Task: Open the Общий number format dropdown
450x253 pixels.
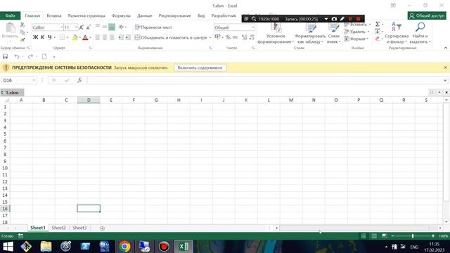Action: click(x=252, y=27)
